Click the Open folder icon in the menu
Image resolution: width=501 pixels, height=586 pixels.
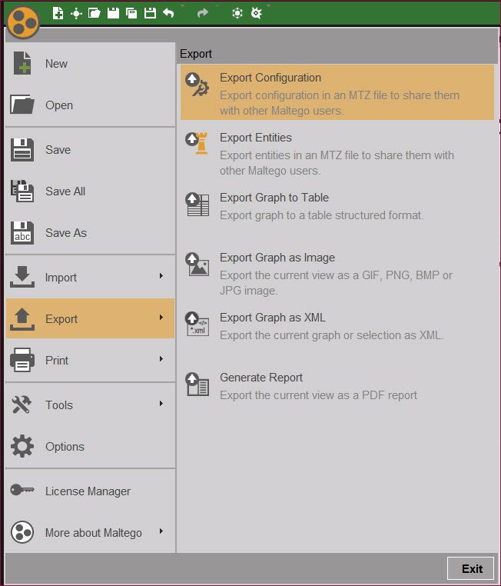[22, 105]
